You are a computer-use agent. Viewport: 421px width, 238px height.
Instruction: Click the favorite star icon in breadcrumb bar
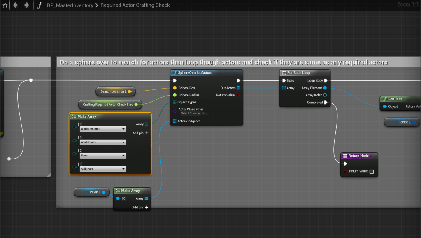click(x=5, y=5)
